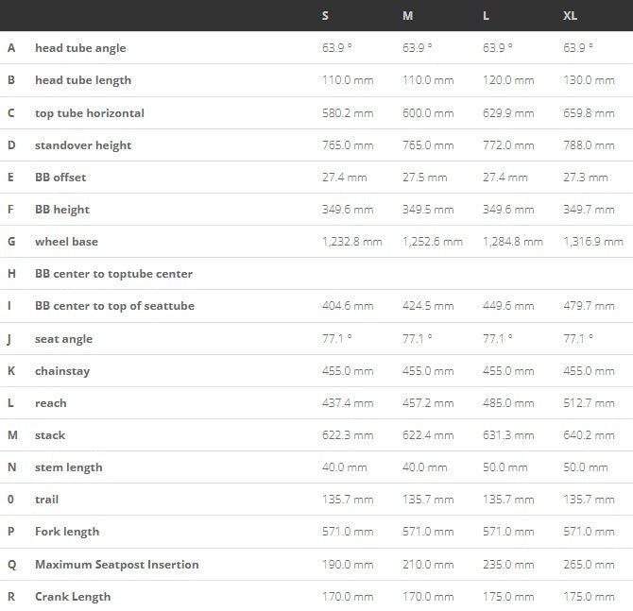Click the top tube horizontal label

[x=90, y=113]
